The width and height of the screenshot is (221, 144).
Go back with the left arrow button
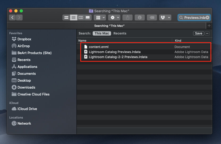12,18
